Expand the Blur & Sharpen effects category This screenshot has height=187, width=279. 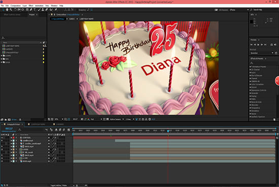251,75
